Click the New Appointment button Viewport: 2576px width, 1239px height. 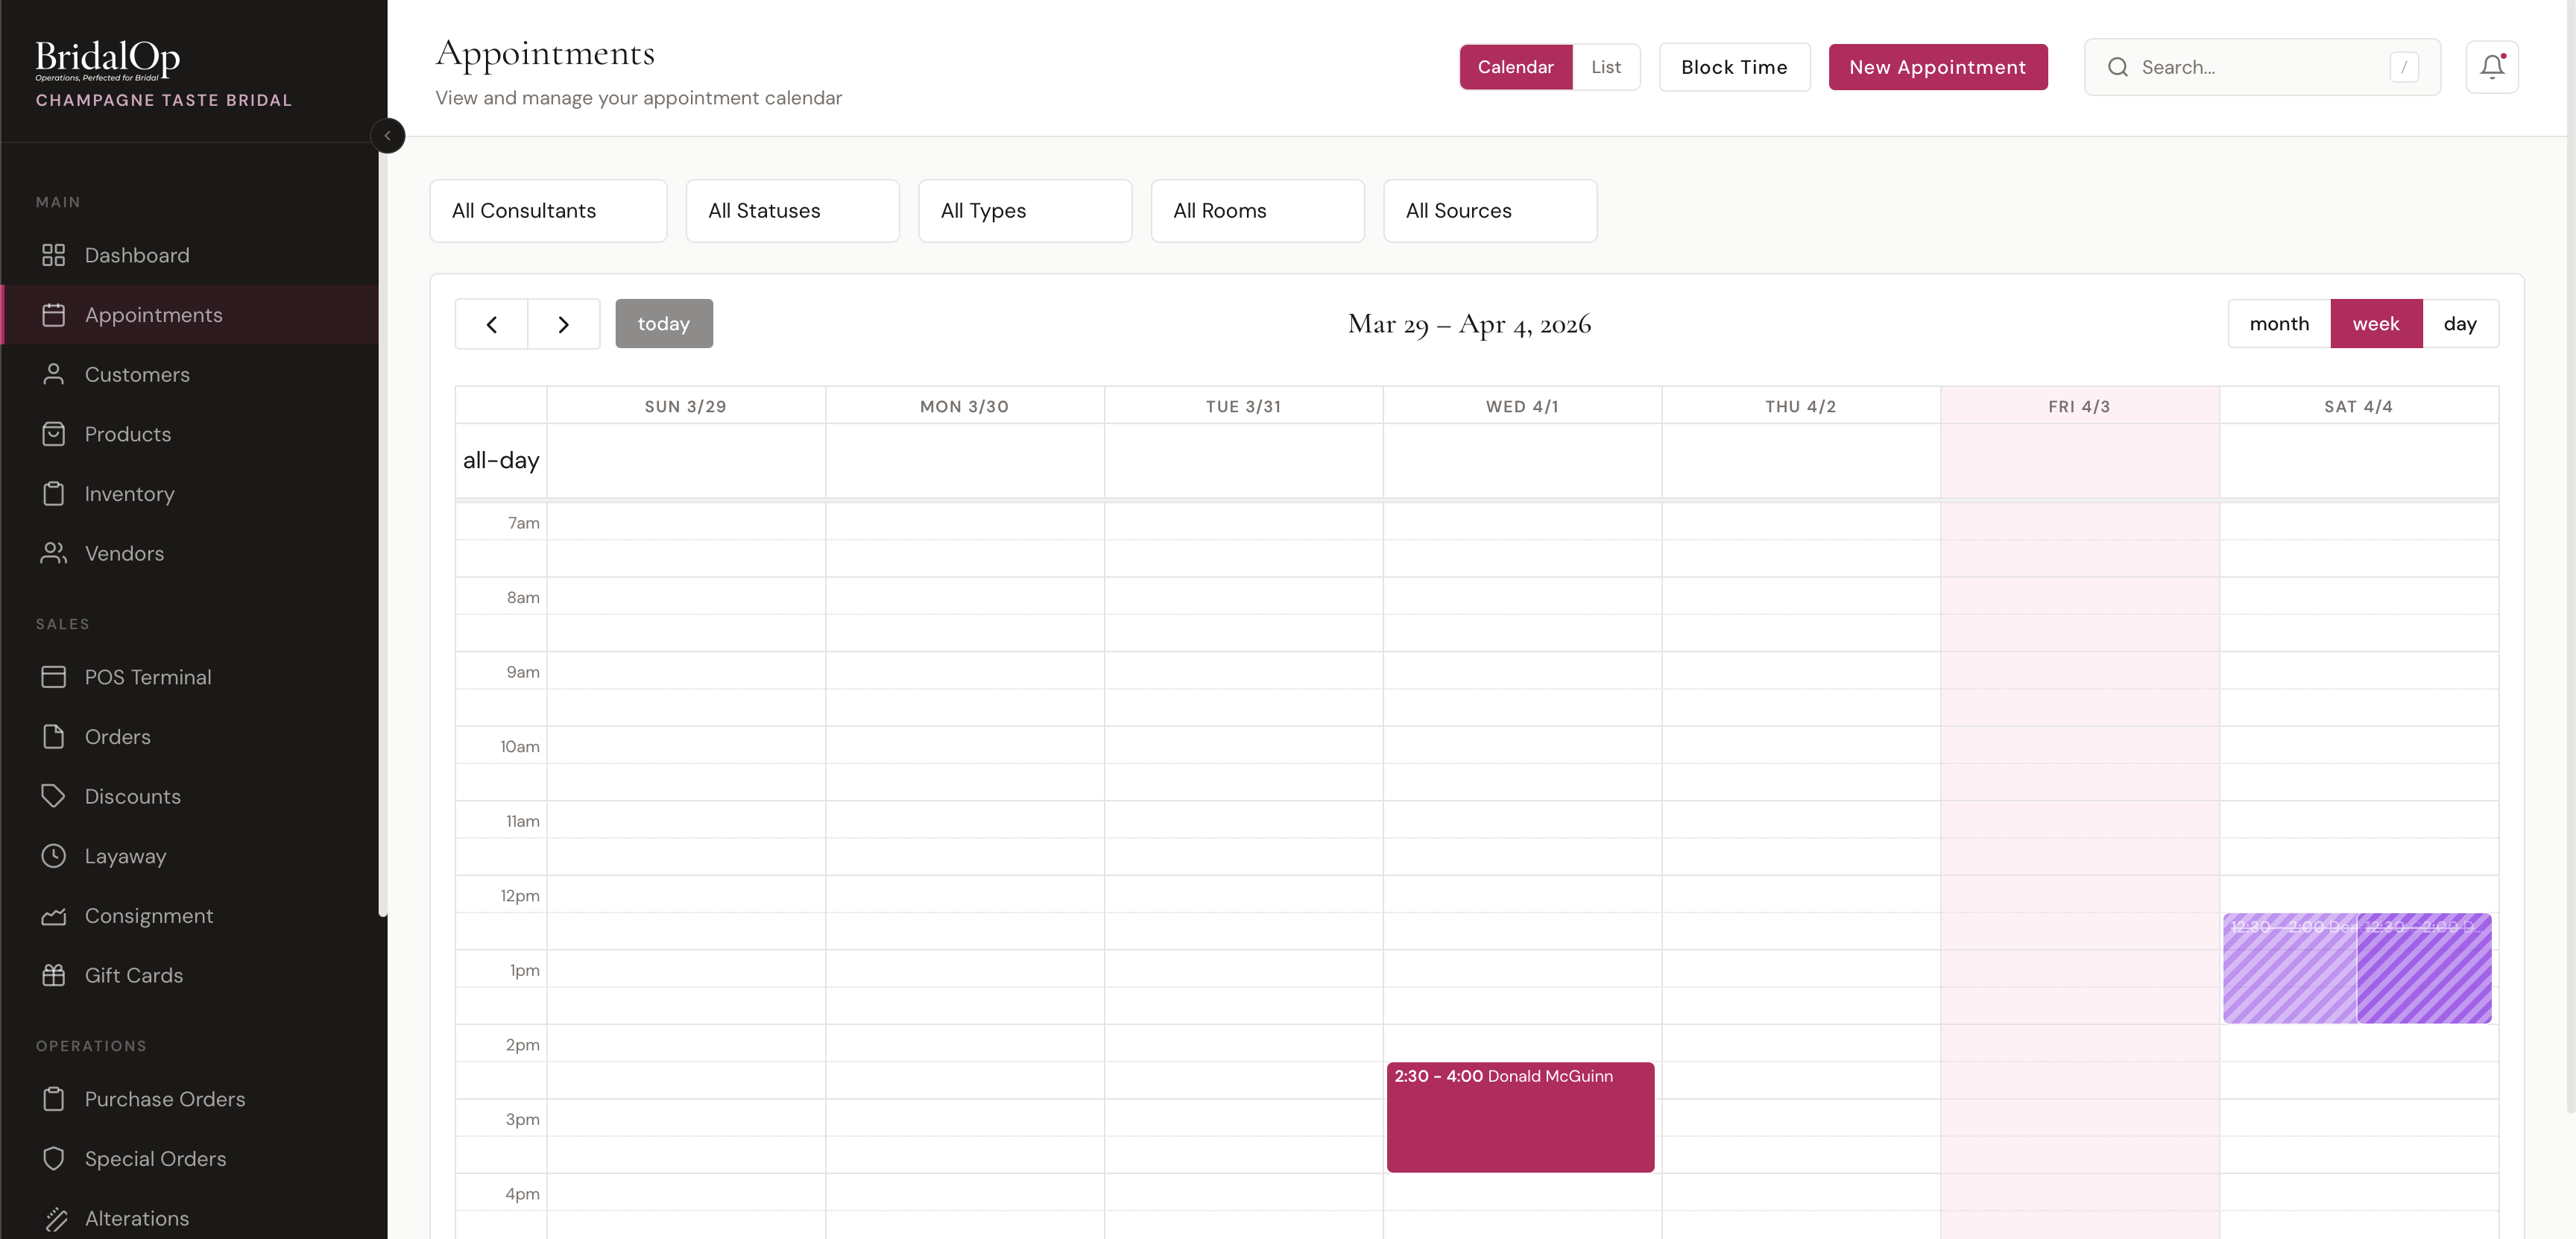point(1938,67)
